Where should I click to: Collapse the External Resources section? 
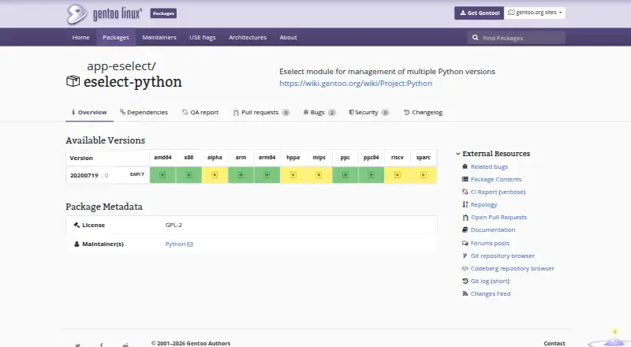click(x=493, y=154)
